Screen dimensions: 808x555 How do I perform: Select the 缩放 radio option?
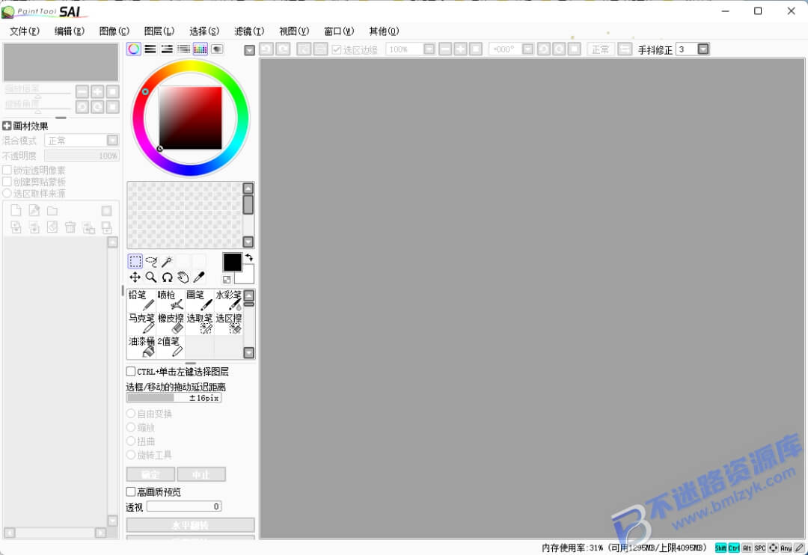coord(131,427)
